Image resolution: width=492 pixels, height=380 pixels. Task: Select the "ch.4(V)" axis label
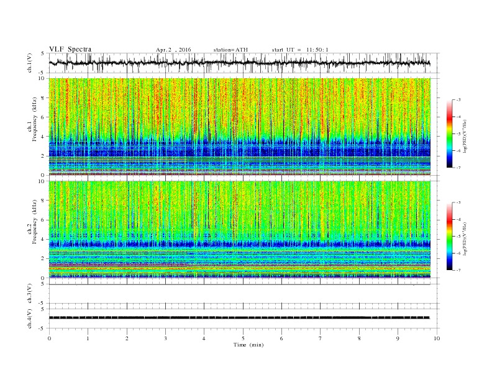[30, 319]
